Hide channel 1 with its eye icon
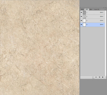This screenshot has height=95, width=107. 81,12
